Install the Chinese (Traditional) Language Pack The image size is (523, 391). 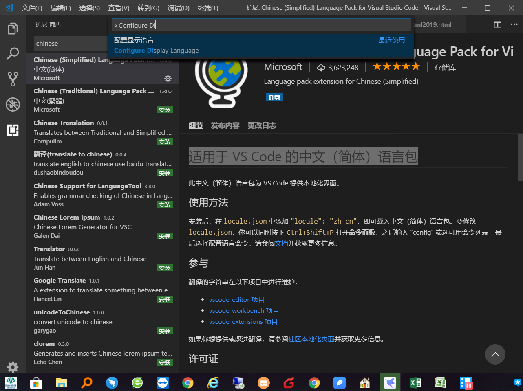[164, 110]
